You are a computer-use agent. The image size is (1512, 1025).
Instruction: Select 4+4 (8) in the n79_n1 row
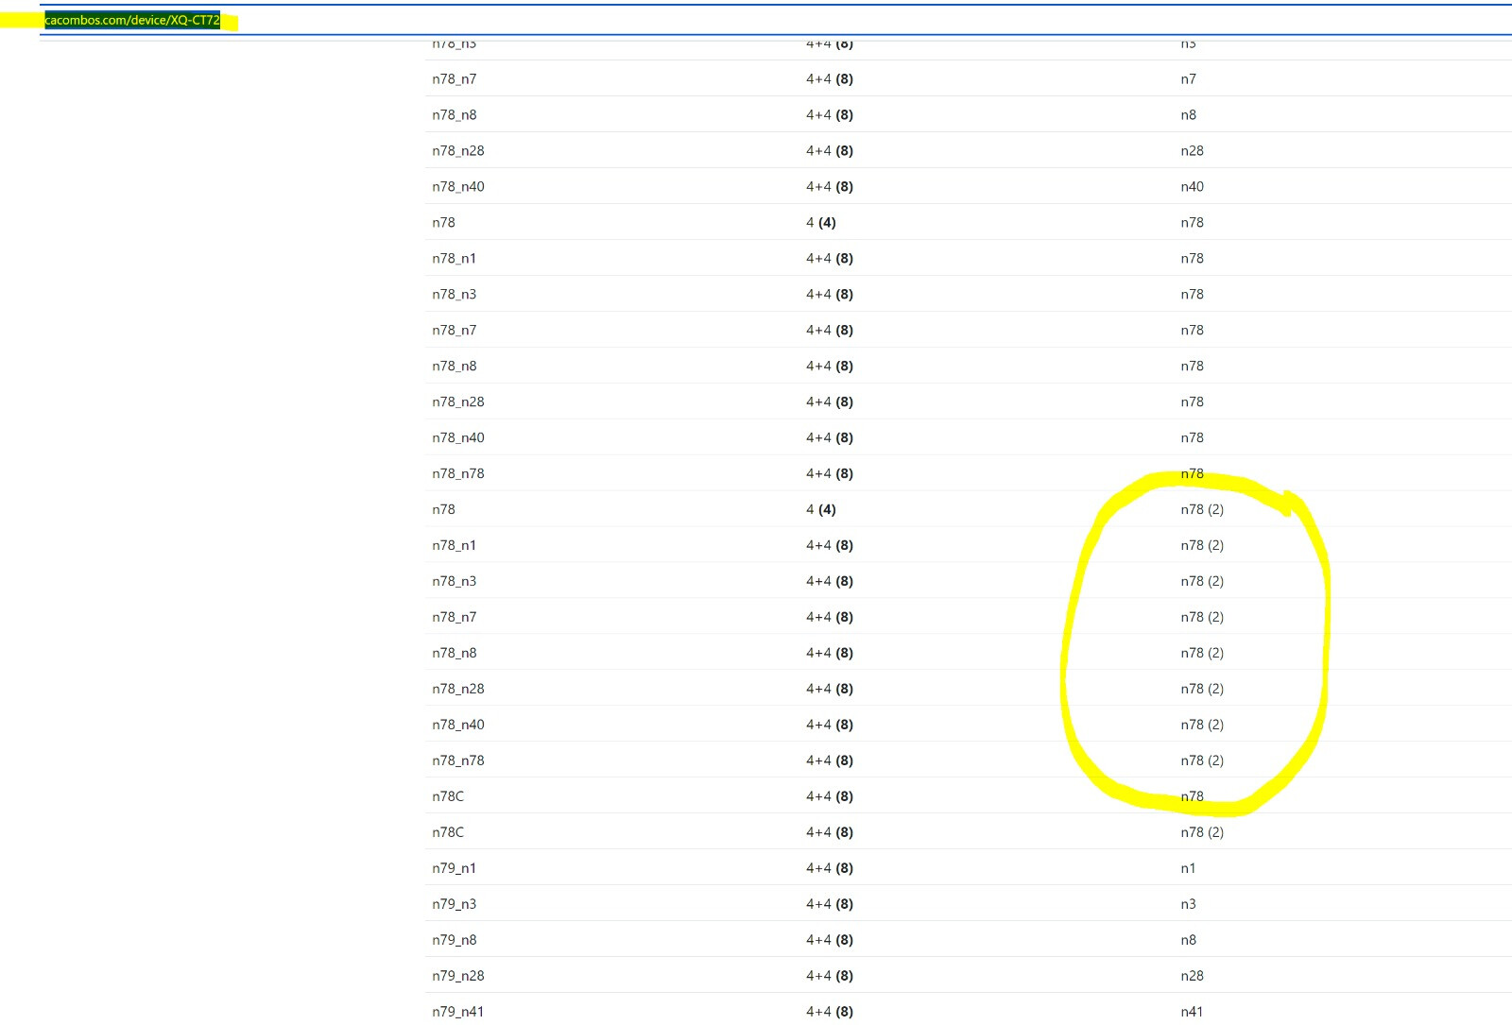click(829, 868)
